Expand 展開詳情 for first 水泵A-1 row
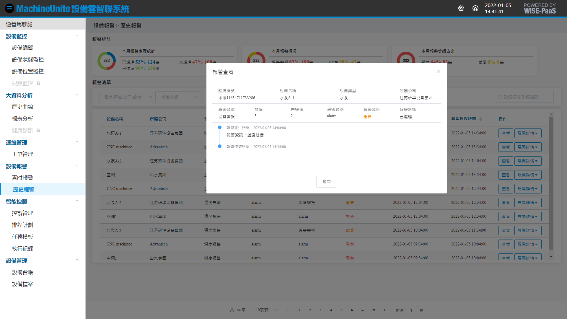The image size is (567, 319). coord(527,133)
